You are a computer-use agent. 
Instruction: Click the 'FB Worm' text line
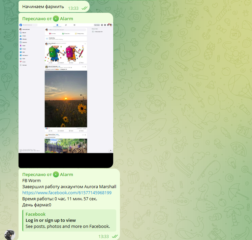tap(32, 181)
